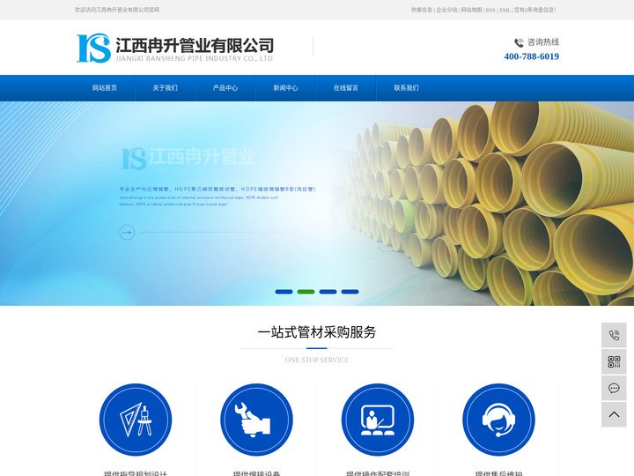This screenshot has width=634, height=476.
Task: Click the ONE STOP SERVICE subtitle
Action: click(317, 360)
